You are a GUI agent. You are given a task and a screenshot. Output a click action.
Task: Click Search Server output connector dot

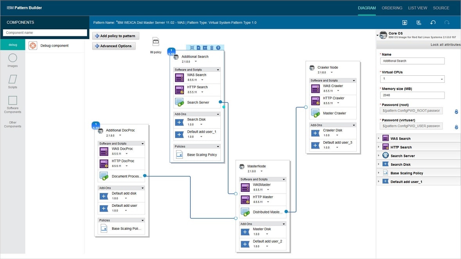[220, 102]
